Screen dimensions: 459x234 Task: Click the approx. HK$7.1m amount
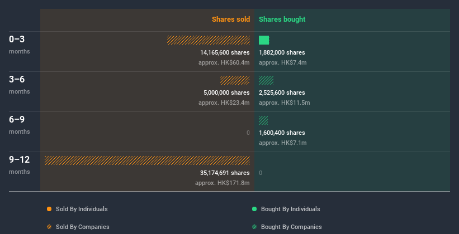(283, 143)
